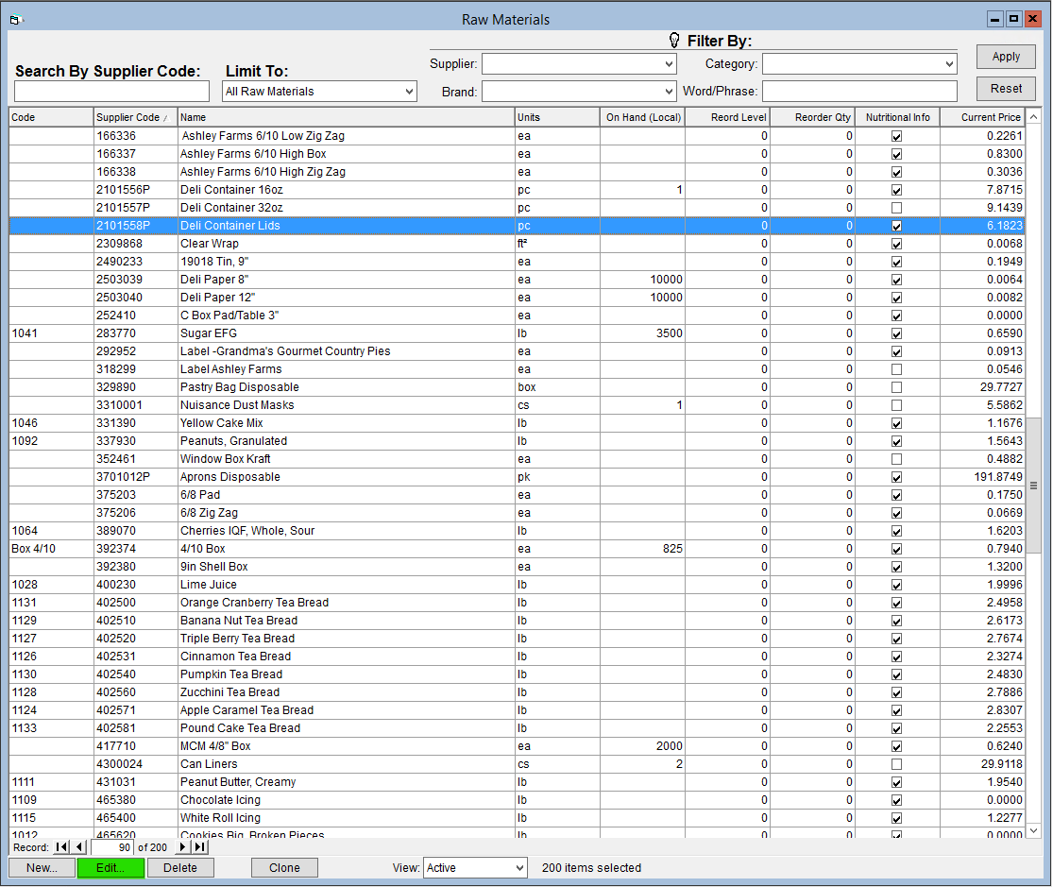Check Nutritional Info for Can Liners
This screenshot has width=1053, height=887.
tap(896, 765)
